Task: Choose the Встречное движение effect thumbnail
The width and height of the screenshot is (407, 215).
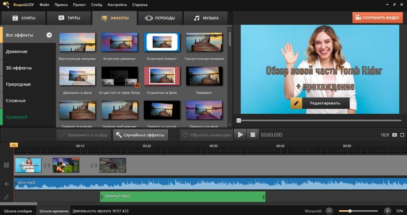Action: point(119,42)
